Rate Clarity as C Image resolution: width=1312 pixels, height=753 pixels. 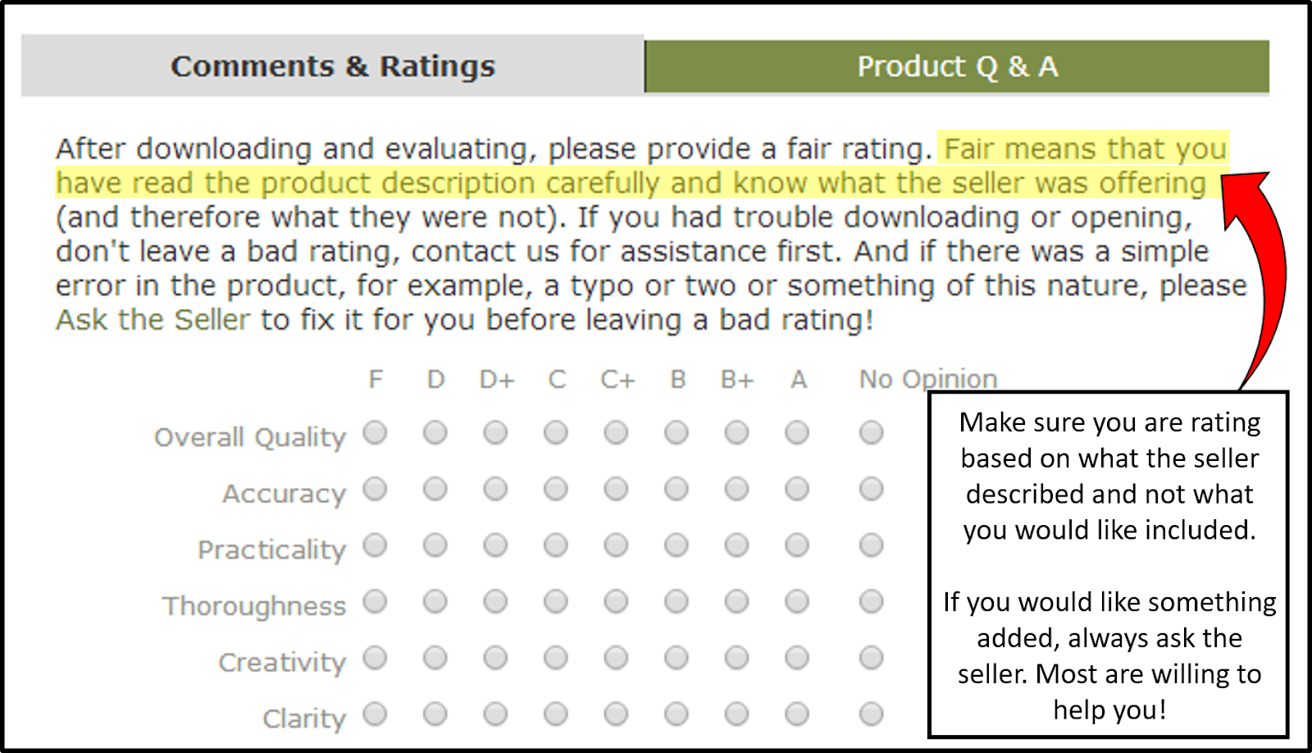(556, 714)
